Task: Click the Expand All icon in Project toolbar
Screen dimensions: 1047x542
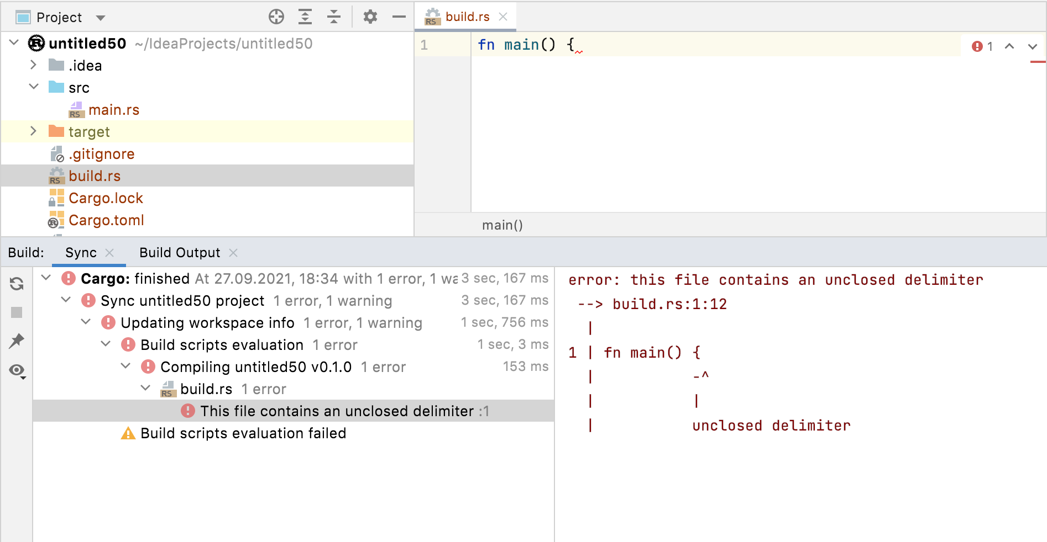Action: point(305,17)
